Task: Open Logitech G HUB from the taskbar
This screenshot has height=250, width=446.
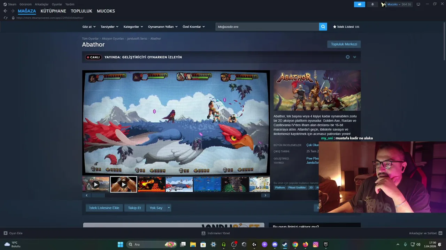Action: (x=254, y=244)
